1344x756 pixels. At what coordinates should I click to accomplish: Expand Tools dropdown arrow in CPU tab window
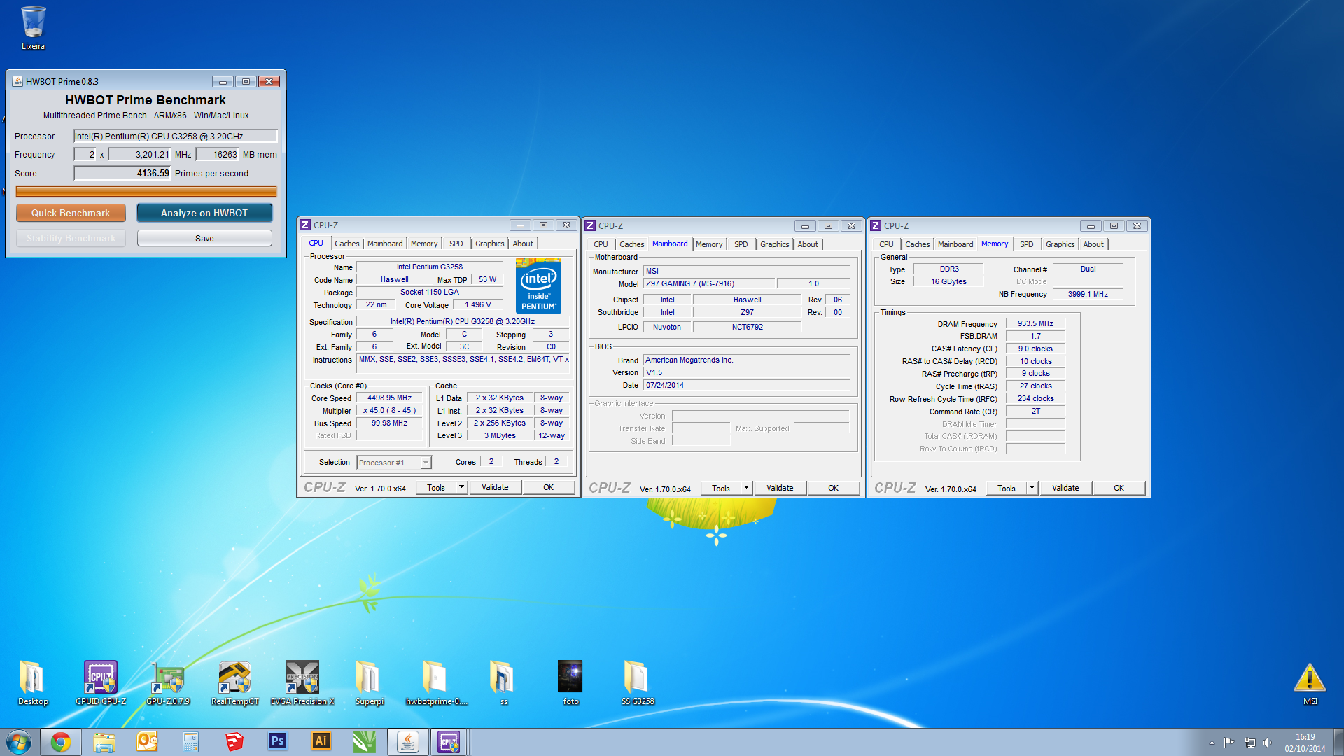pos(461,487)
